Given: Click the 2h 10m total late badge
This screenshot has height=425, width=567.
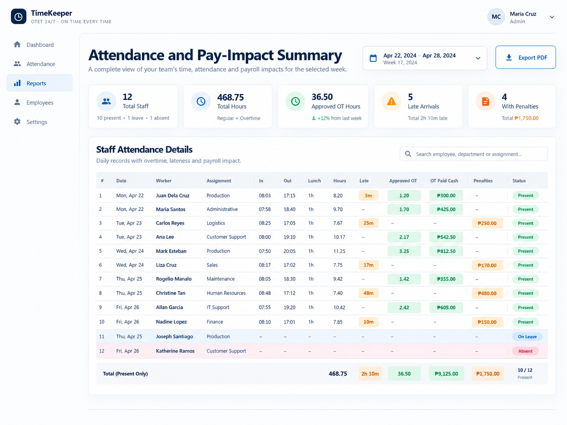Looking at the screenshot, I should point(370,374).
